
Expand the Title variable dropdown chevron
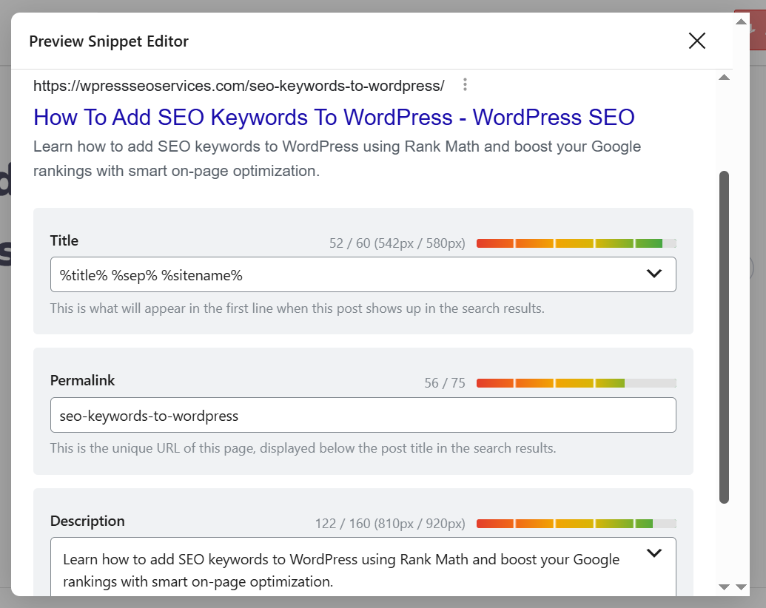(x=654, y=274)
